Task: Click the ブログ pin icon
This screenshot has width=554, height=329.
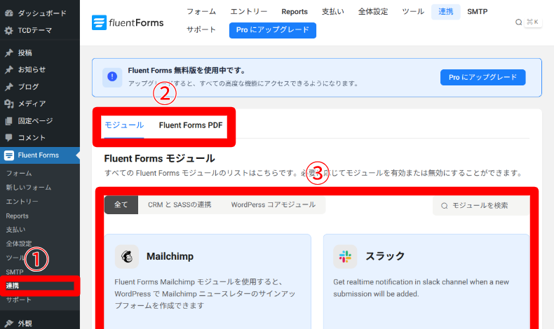Action: [x=9, y=86]
